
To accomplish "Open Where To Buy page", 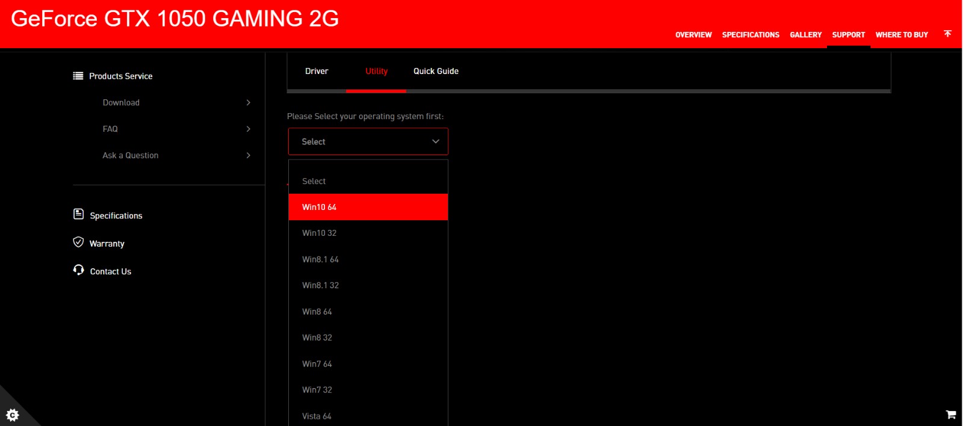I will click(902, 35).
